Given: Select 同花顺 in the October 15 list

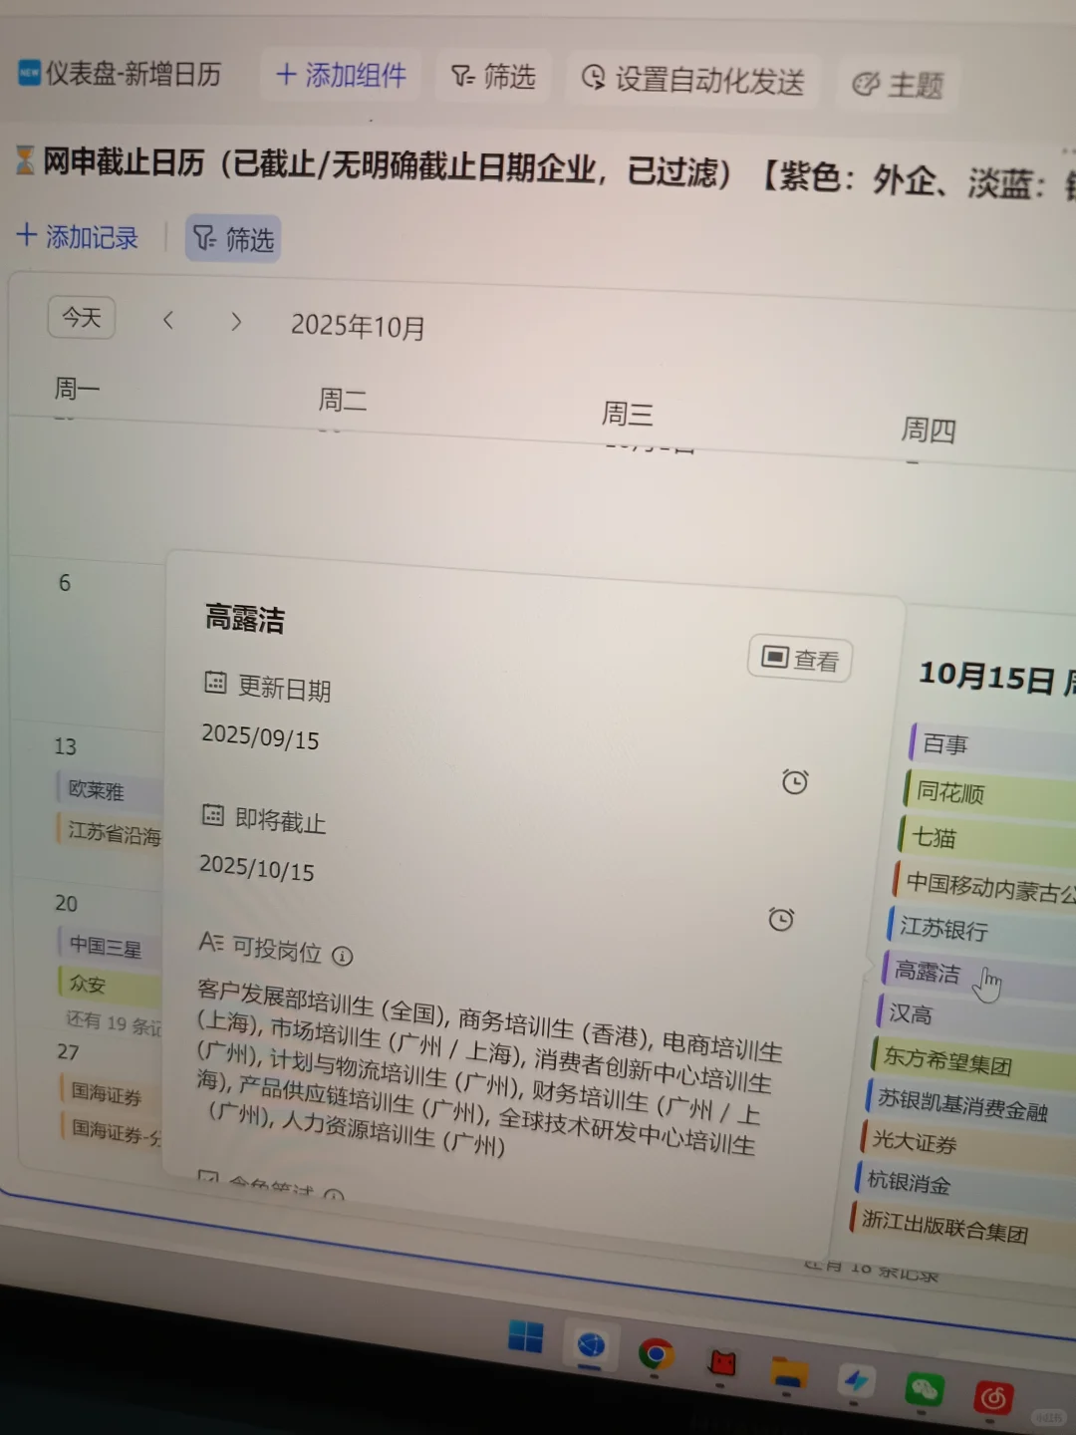Looking at the screenshot, I should click(x=989, y=794).
